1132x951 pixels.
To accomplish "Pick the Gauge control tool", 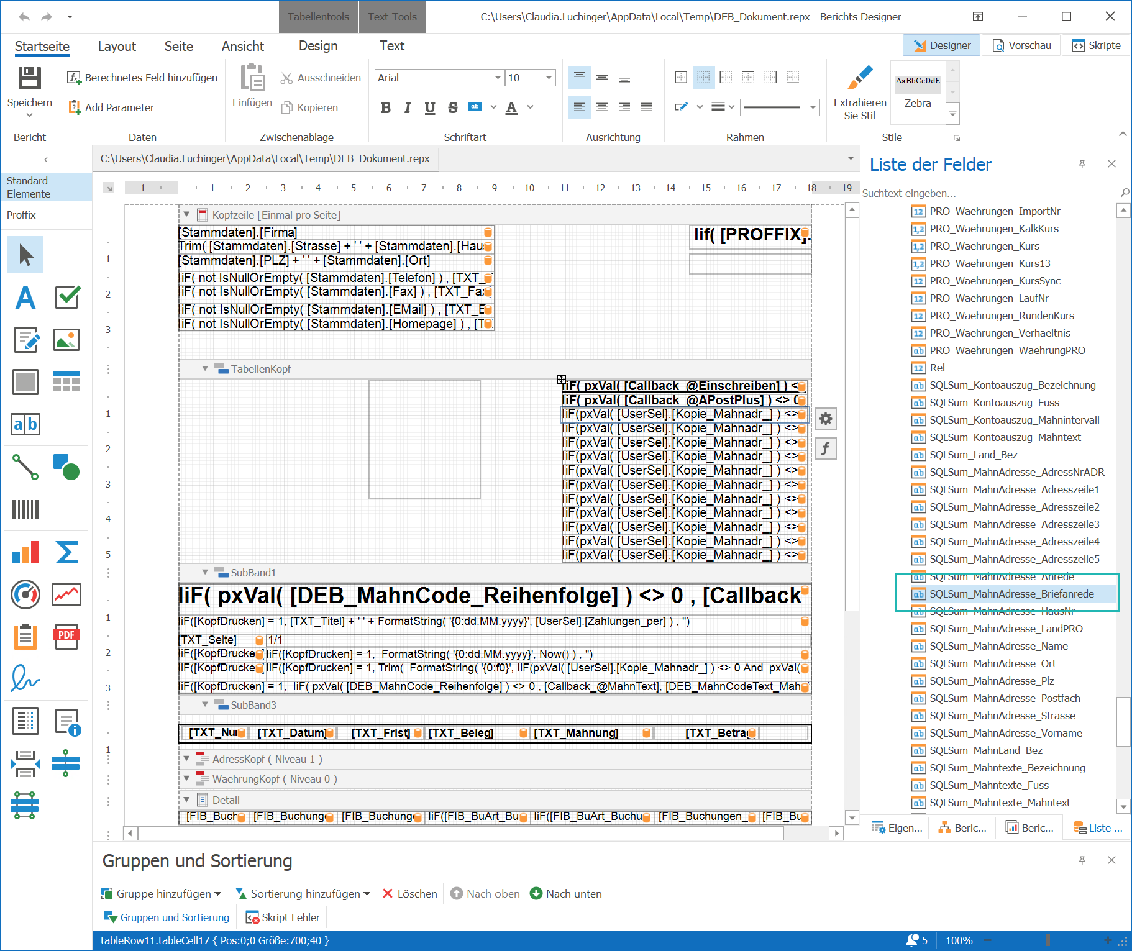I will click(x=25, y=594).
